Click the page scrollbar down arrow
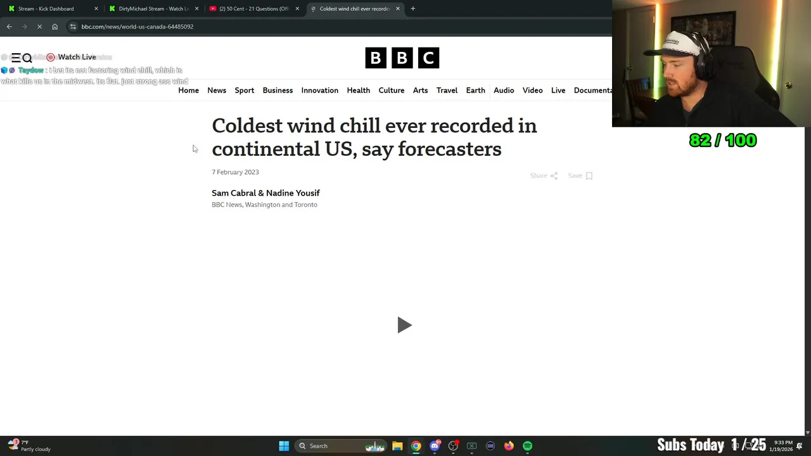The height and width of the screenshot is (456, 811). pos(807,433)
